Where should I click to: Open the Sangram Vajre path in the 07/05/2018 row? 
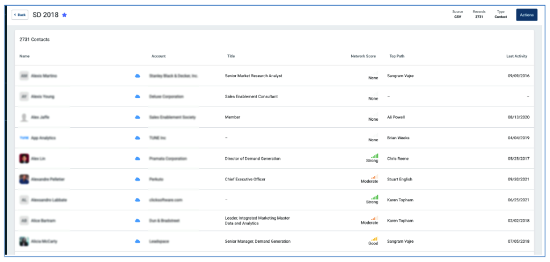(x=400, y=242)
